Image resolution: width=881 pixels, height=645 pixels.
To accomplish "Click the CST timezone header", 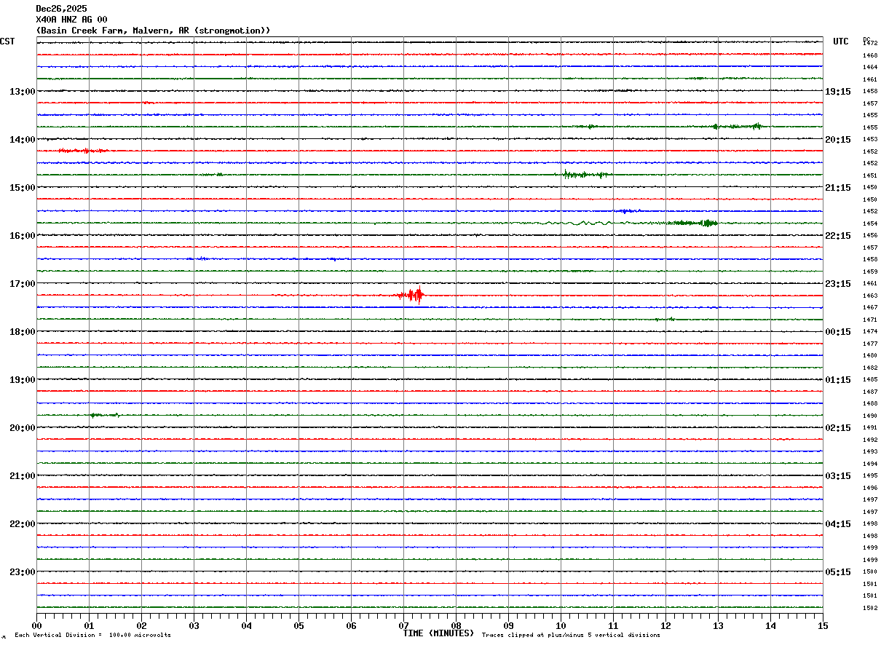I will tap(7, 41).
